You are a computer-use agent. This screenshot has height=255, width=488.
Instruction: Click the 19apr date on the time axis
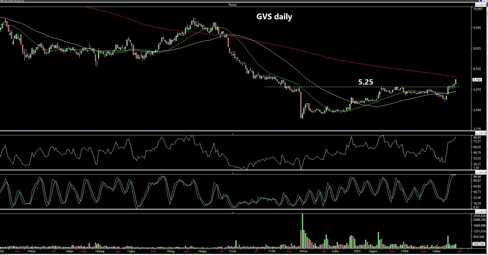(69, 251)
